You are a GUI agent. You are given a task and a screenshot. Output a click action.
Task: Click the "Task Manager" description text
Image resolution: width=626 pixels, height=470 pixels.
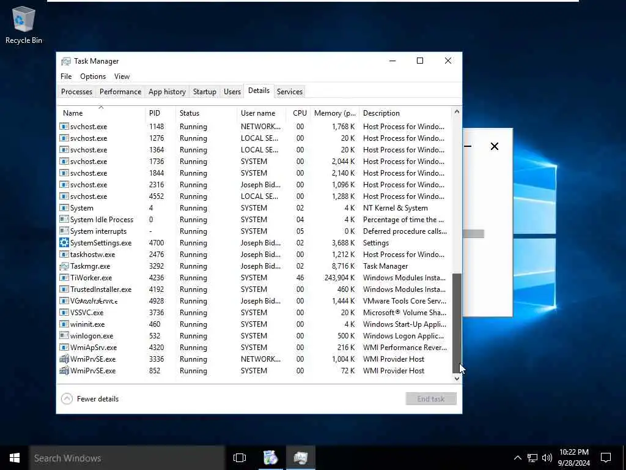pyautogui.click(x=385, y=266)
